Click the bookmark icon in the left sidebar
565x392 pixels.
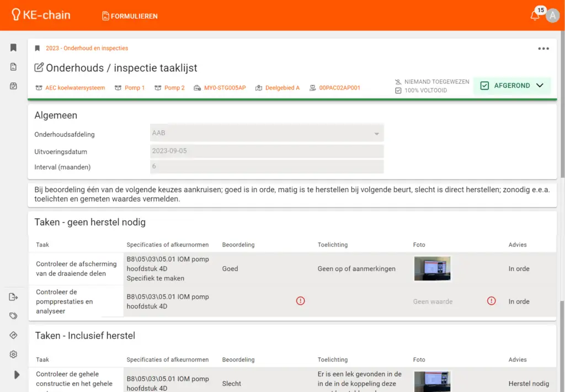(x=14, y=48)
